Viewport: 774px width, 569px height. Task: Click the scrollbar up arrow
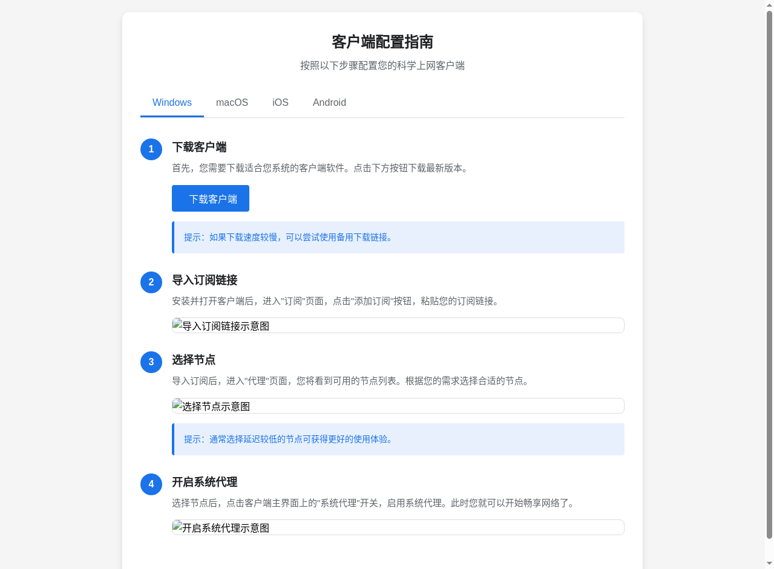click(x=769, y=4)
